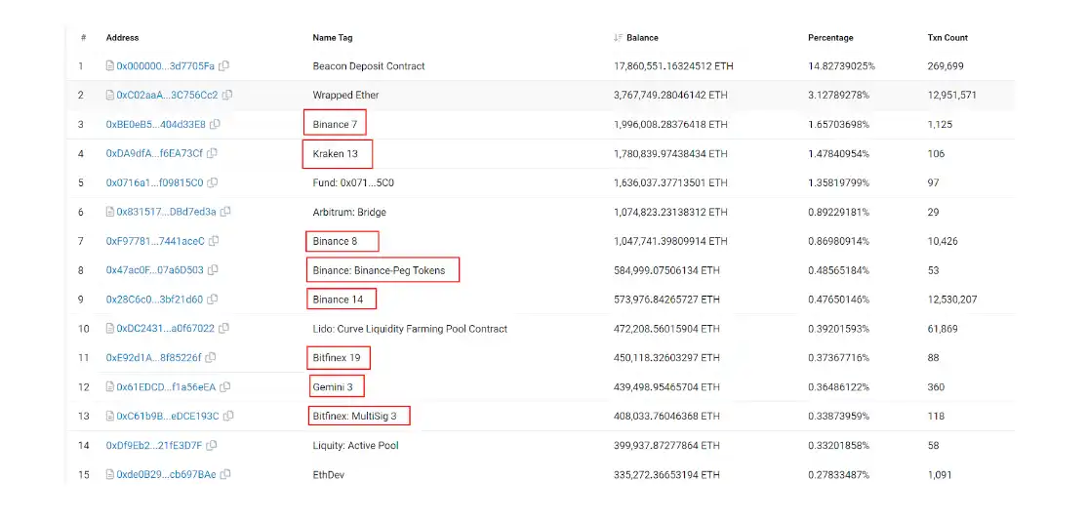Select the EthDev name tag

click(329, 474)
